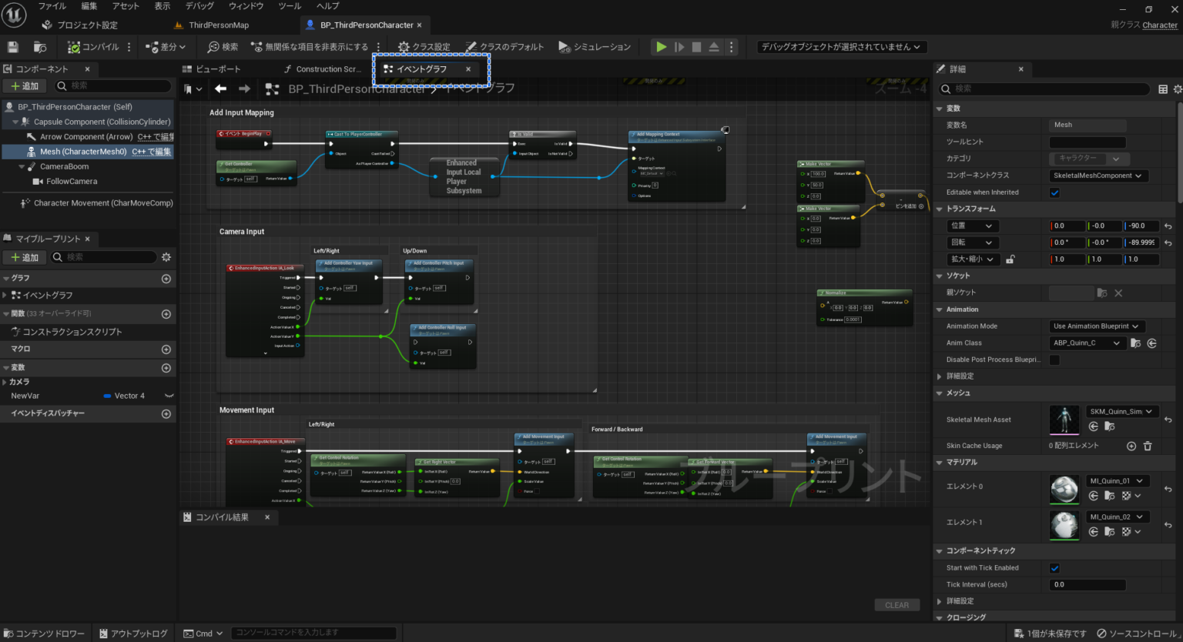This screenshot has height=642, width=1183.
Task: Disable Start with Tick Enabled
Action: click(1054, 567)
